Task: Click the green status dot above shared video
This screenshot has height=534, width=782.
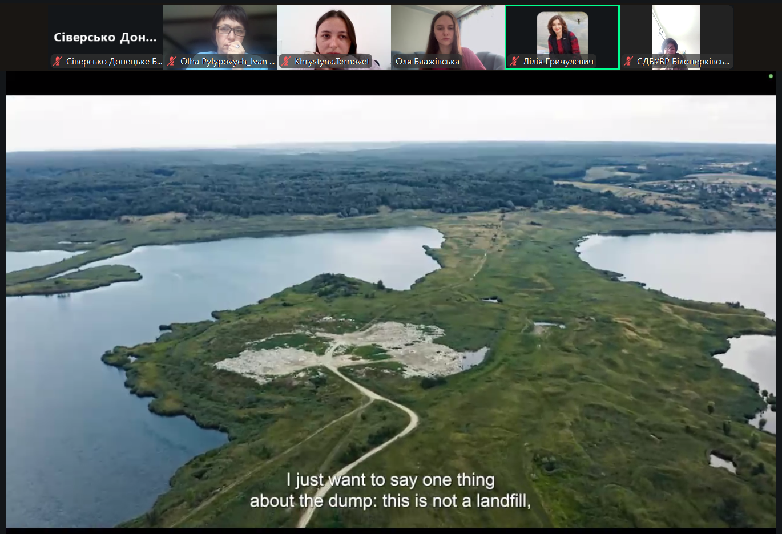Action: click(x=771, y=76)
